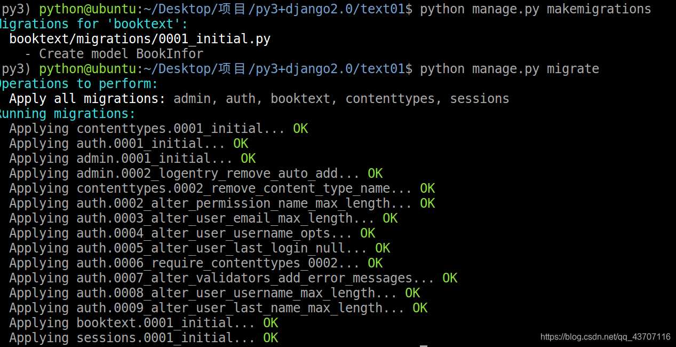The image size is (676, 347).
Task: Click 'Applying auth.0001_initial...' line
Action: [129, 144]
